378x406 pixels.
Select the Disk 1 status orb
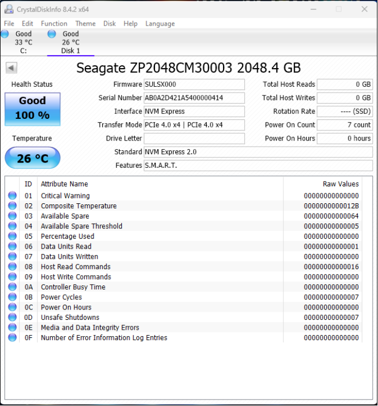pos(52,34)
